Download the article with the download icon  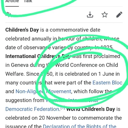[90, 15]
